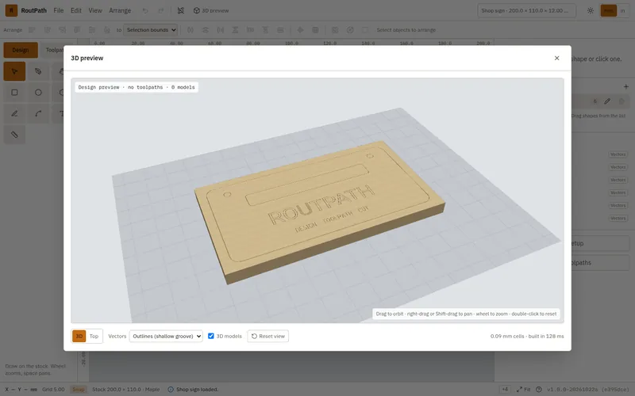The image size is (635, 396).
Task: Pick the Circle shape tool
Action: [x=38, y=93]
